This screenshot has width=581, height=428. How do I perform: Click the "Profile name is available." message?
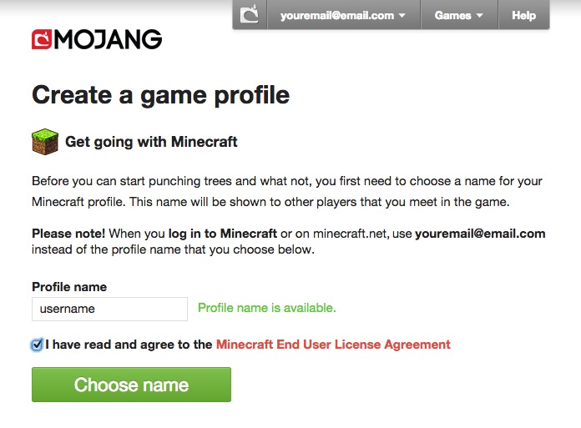267,308
